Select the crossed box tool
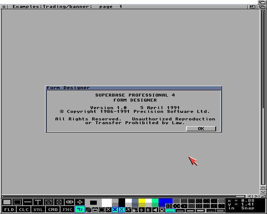Screen dimensions: 267x214 click(59, 202)
